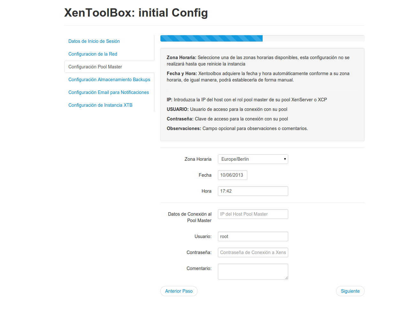Image resolution: width=416 pixels, height=309 pixels.
Task: Click the Hora time field
Action: [x=253, y=191]
